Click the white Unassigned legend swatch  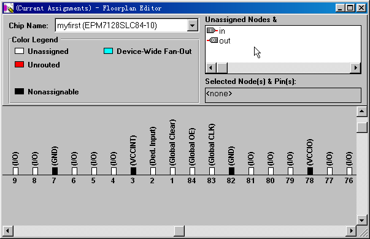point(19,51)
